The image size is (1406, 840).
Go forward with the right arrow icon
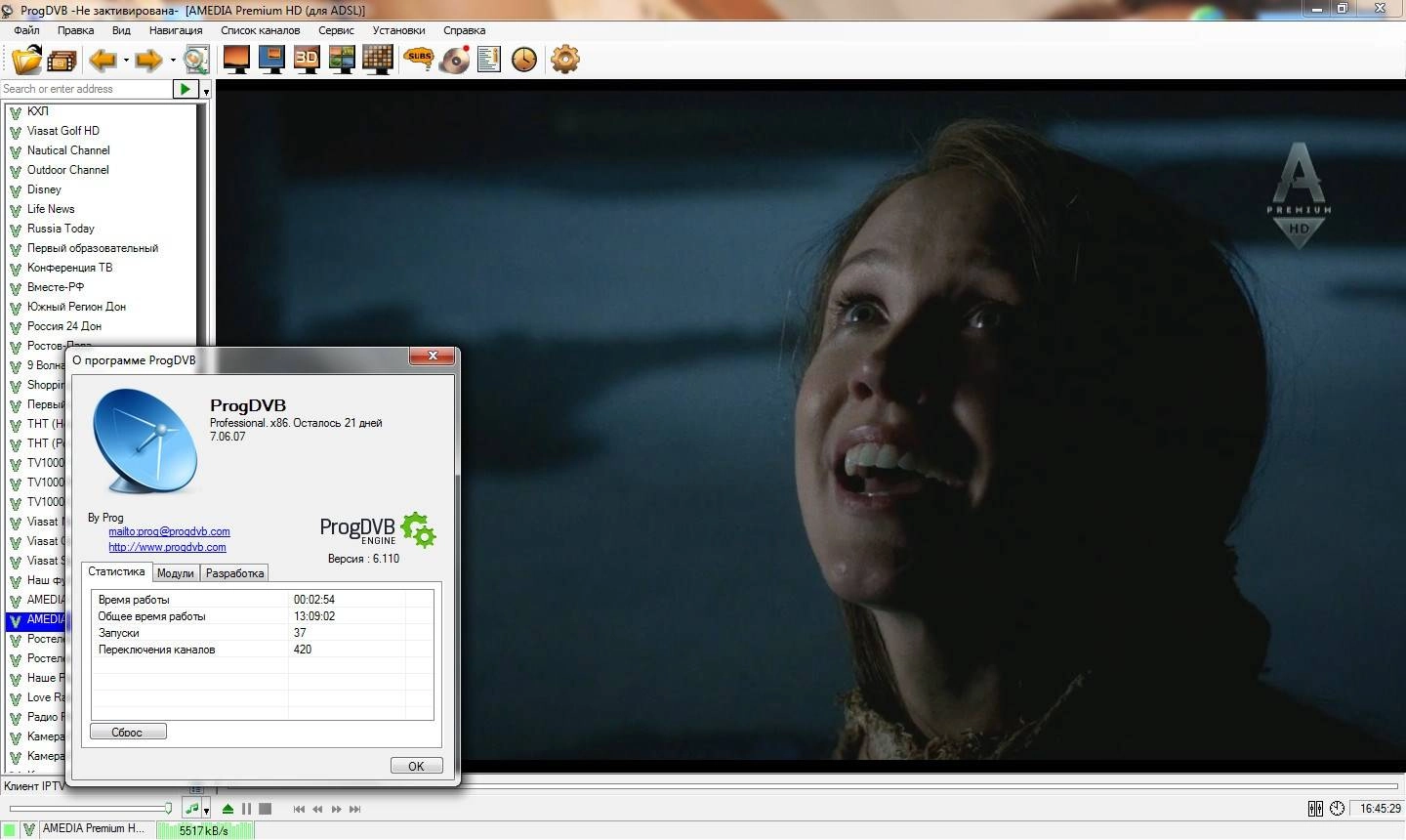(x=148, y=61)
